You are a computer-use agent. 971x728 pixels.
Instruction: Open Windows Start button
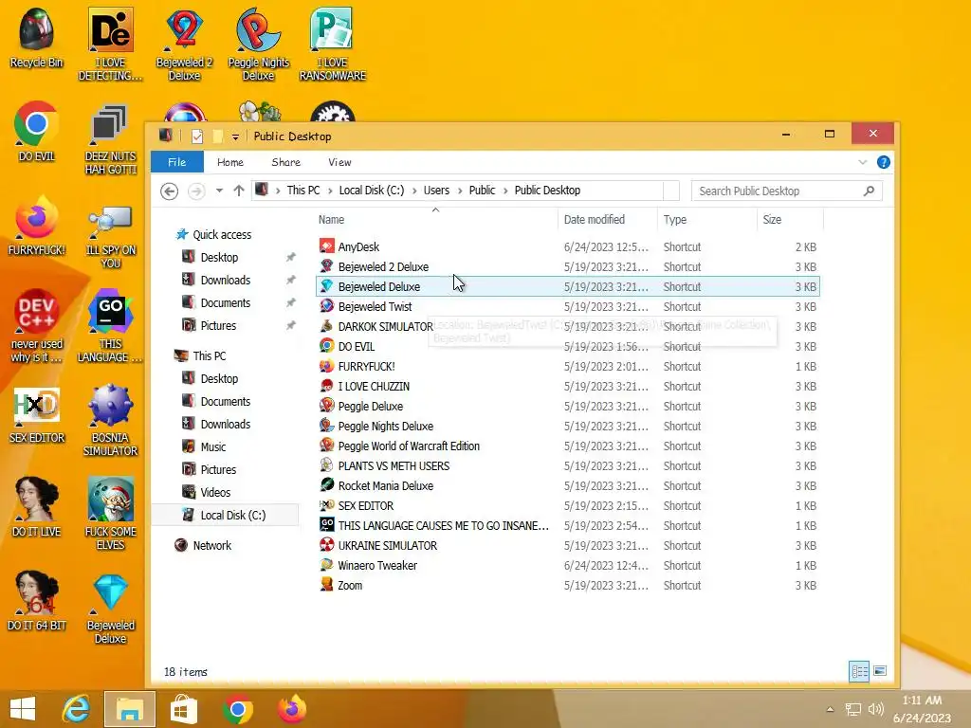(23, 709)
